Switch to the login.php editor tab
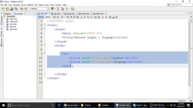Image resolution: width=193 pixels, height=108 pixels. point(57,13)
